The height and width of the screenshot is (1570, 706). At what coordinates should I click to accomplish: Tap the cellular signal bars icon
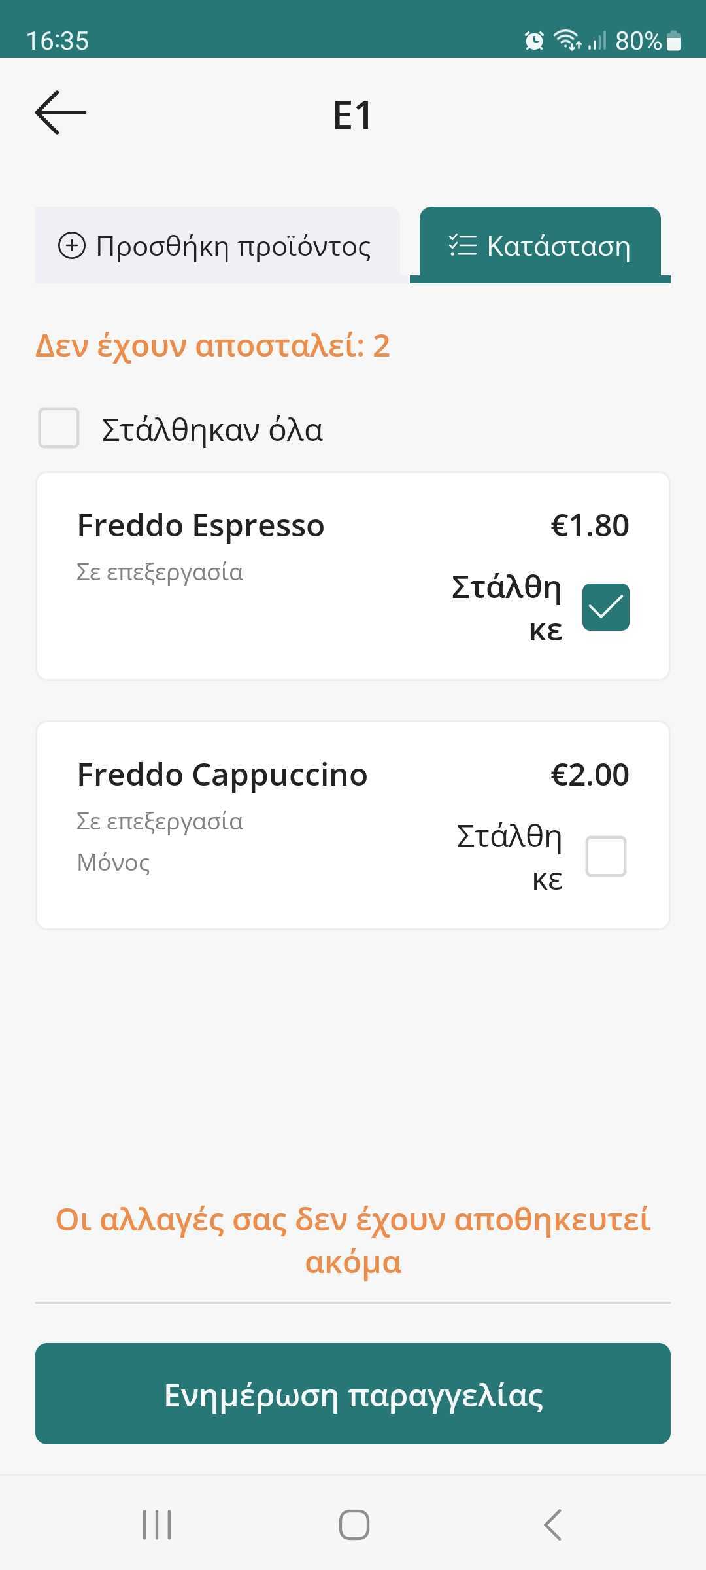coord(597,41)
